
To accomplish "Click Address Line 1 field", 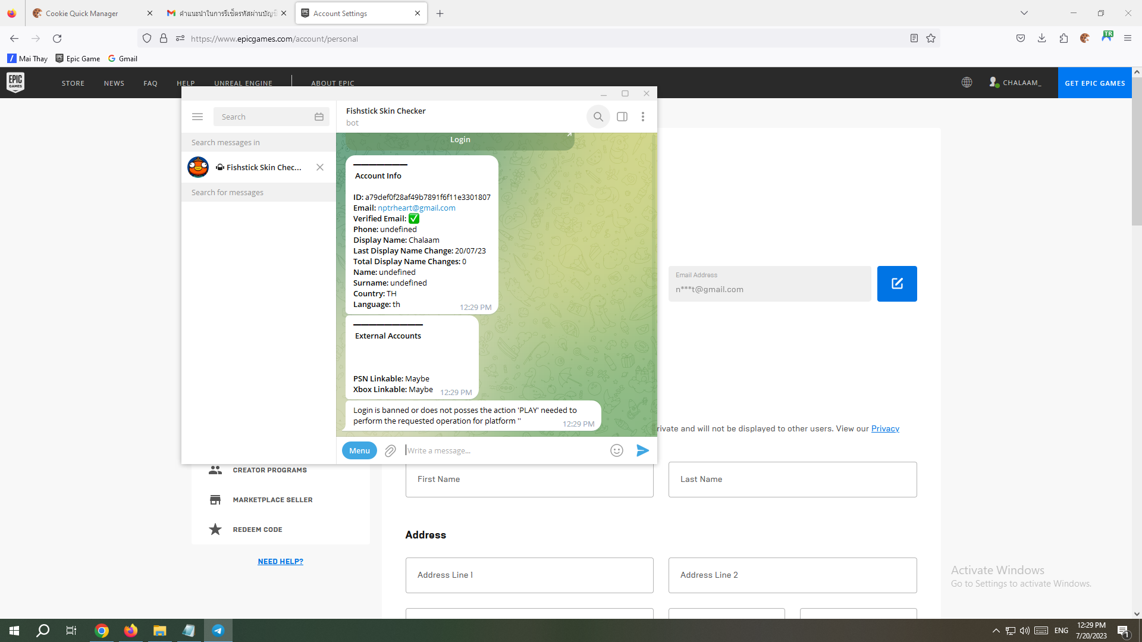I will [529, 575].
